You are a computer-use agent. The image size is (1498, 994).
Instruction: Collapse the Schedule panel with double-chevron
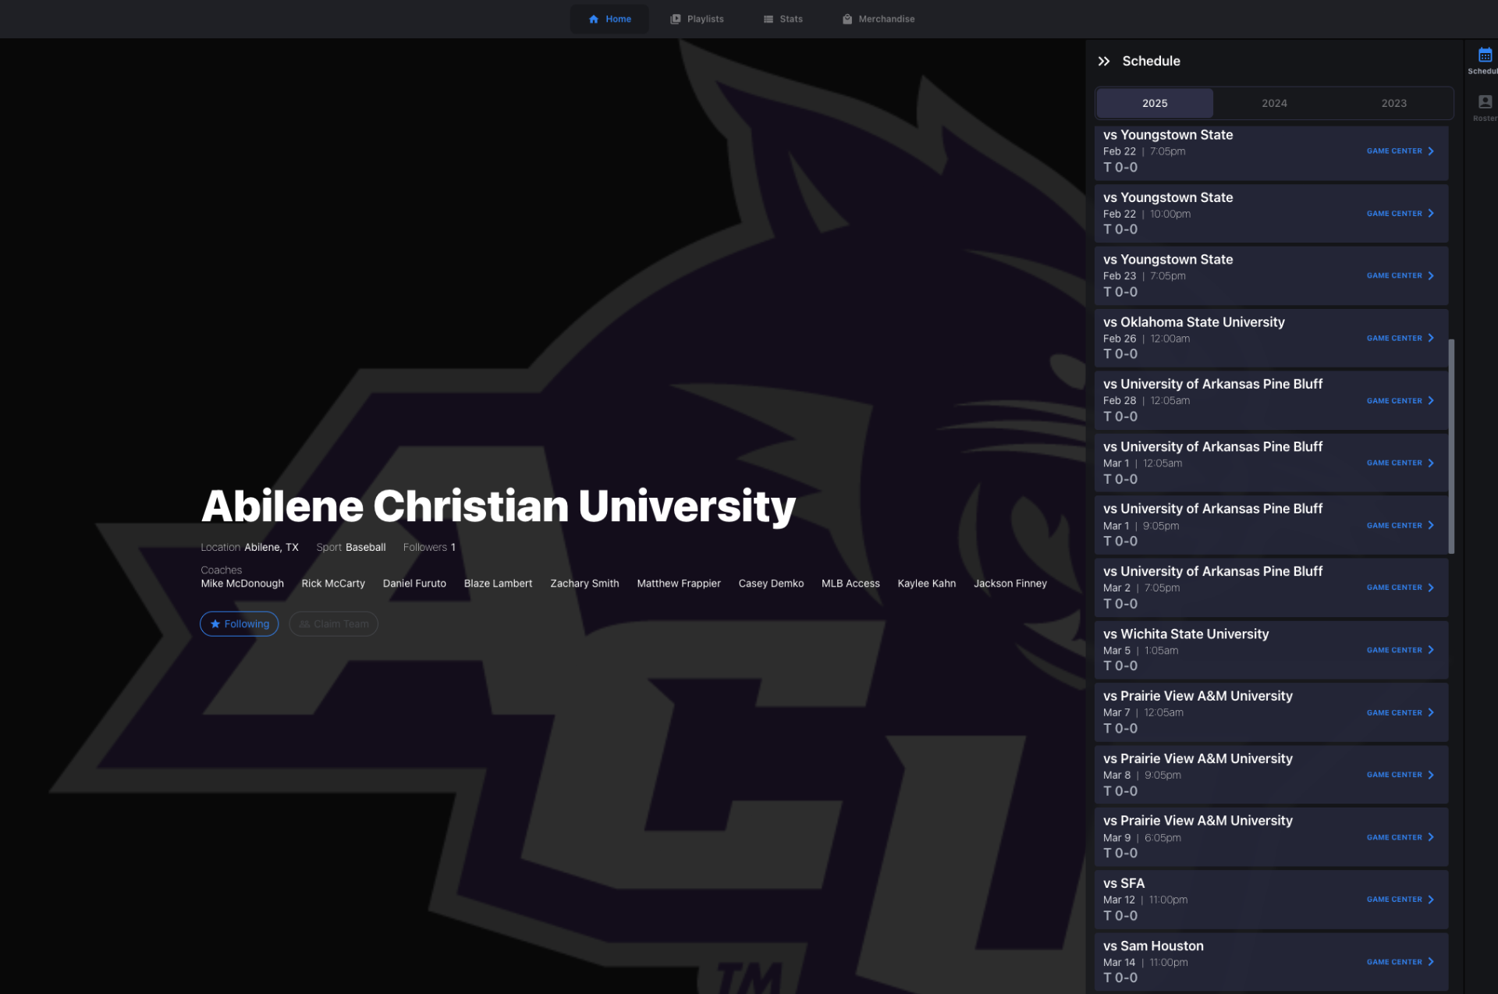(x=1104, y=61)
